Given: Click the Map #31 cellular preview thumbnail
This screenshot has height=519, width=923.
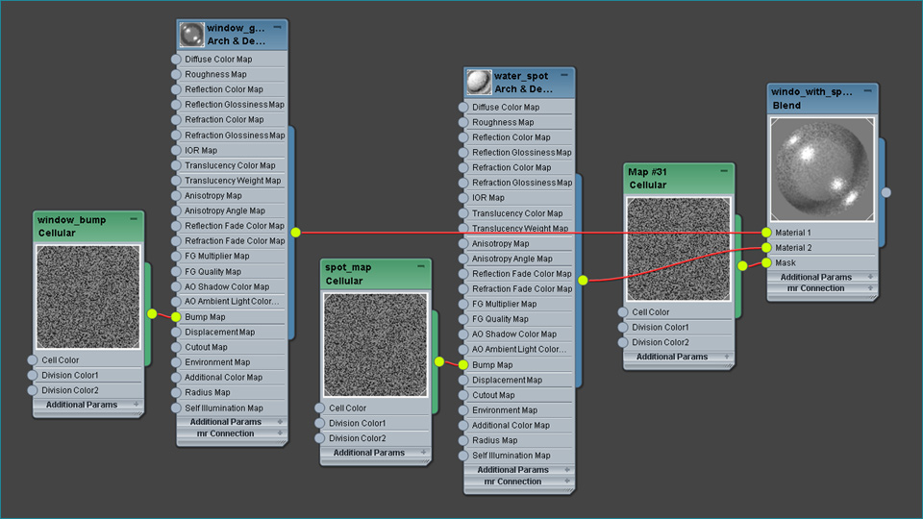Looking at the screenshot, I should (x=679, y=249).
